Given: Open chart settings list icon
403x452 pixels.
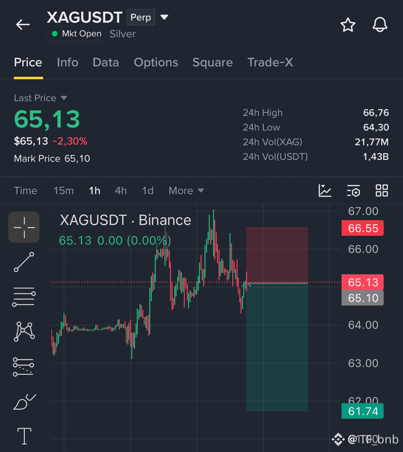Looking at the screenshot, I should coord(353,190).
